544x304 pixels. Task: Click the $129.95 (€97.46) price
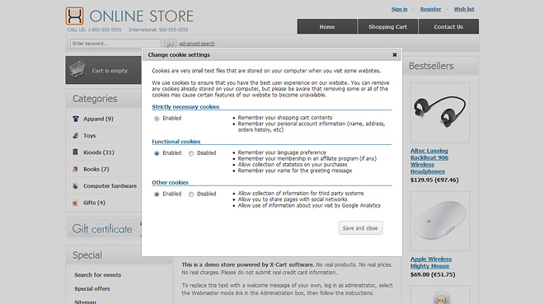coord(434,180)
